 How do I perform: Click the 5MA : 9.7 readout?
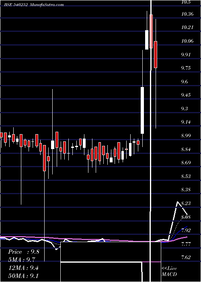point(22,260)
